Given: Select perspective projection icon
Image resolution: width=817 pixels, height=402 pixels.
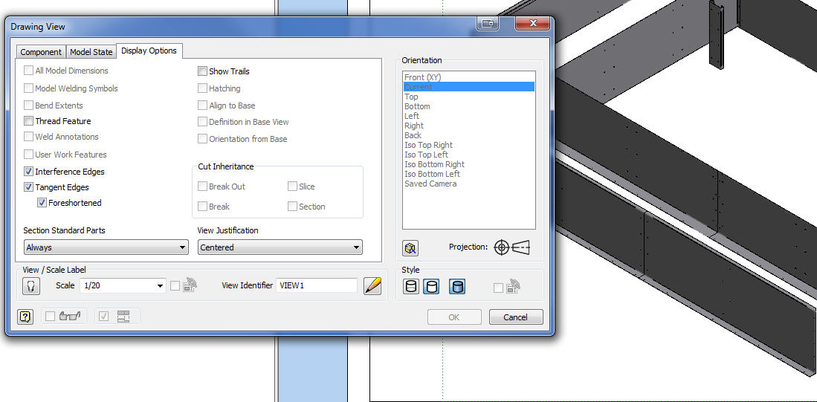Looking at the screenshot, I should 521,247.
